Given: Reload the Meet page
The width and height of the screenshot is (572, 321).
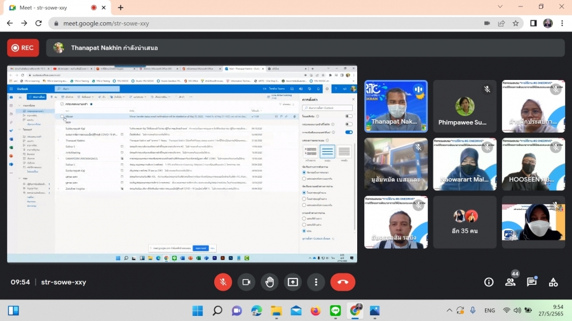Looking at the screenshot, I should click(x=39, y=23).
